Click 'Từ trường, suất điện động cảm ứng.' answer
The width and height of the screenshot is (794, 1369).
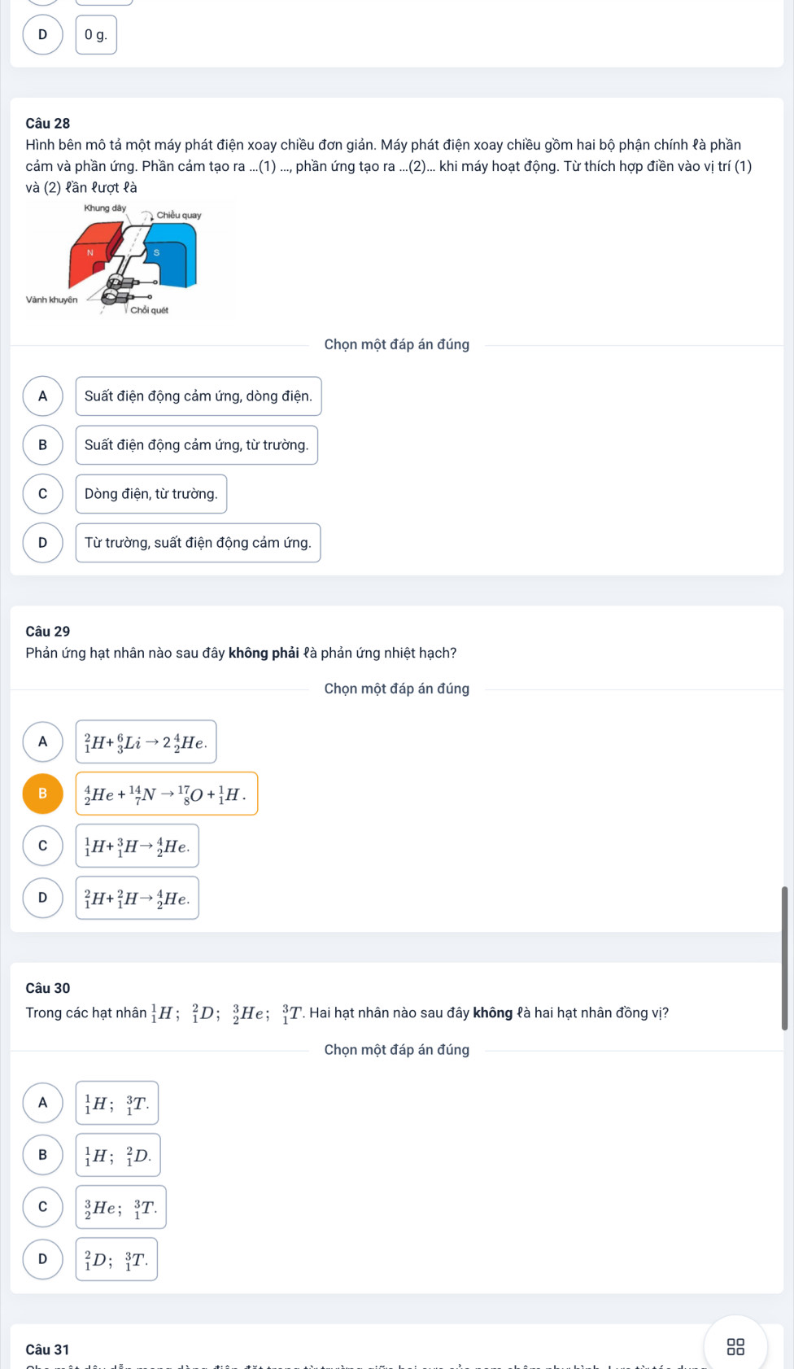[198, 543]
